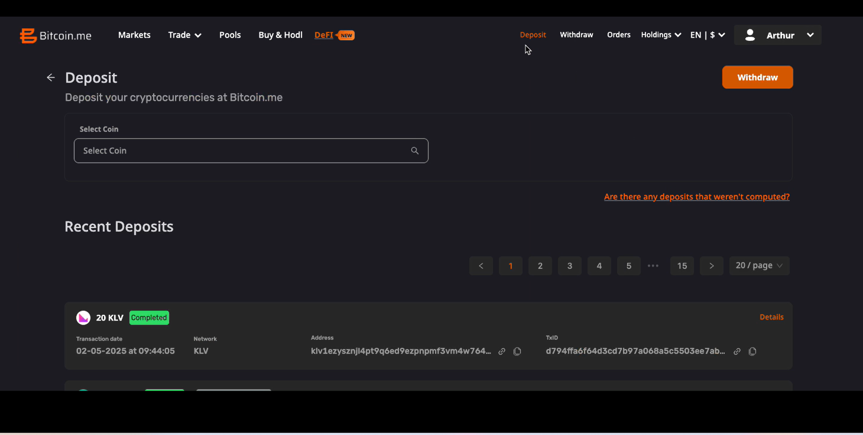Viewport: 863px width, 435px height.
Task: Click the truncated klv1ezysznjl4pt9 address text
Action: [401, 351]
